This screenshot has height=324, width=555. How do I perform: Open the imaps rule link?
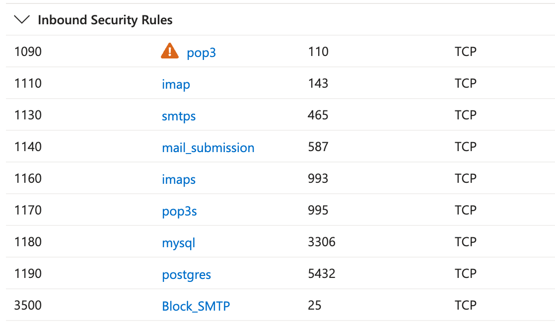178,179
